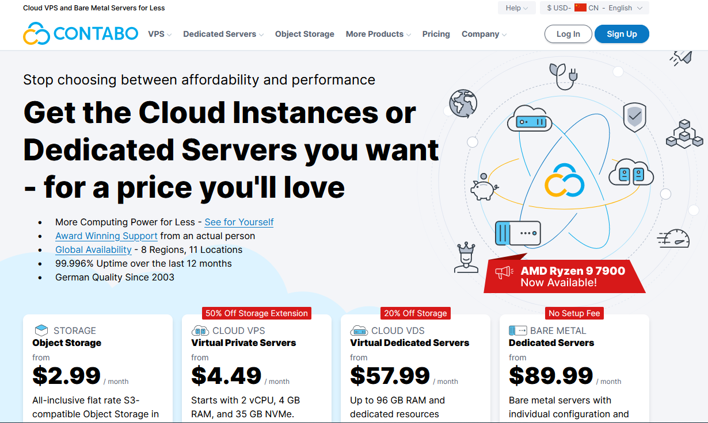Click the speedometer gauge icon
The height and width of the screenshot is (423, 708).
pos(673,239)
